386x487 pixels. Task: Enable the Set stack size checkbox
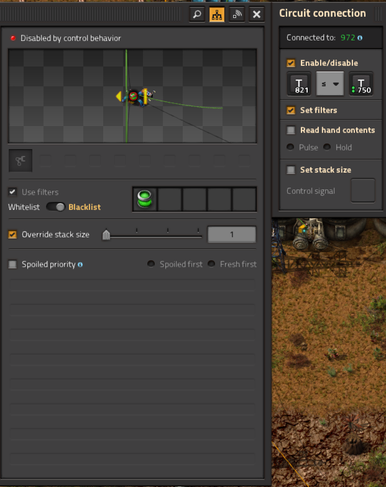(291, 170)
